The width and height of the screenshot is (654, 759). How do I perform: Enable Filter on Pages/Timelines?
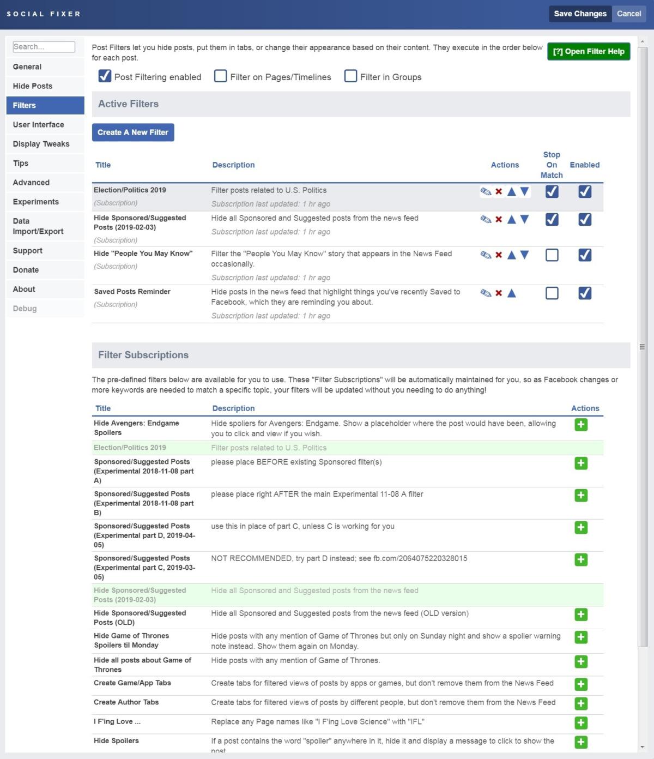221,76
